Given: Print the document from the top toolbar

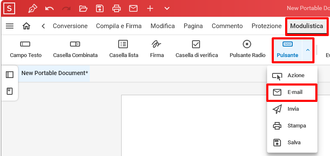Looking at the screenshot, I should coord(117,9).
